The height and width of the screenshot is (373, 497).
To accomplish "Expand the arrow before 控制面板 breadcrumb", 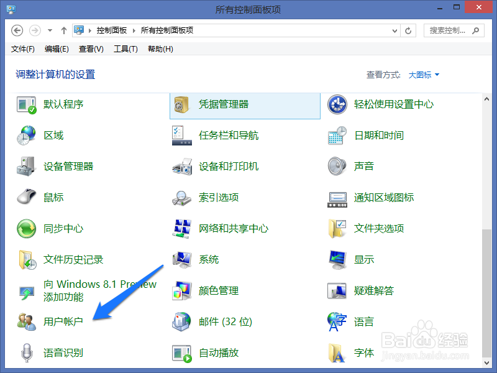I will pyautogui.click(x=90, y=30).
